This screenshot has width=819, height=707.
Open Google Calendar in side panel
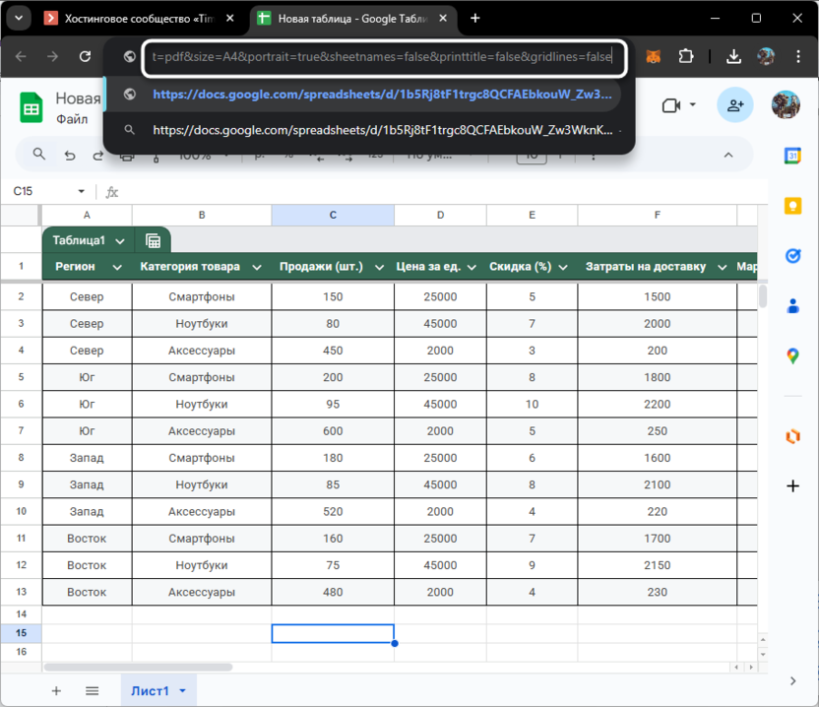pyautogui.click(x=792, y=156)
